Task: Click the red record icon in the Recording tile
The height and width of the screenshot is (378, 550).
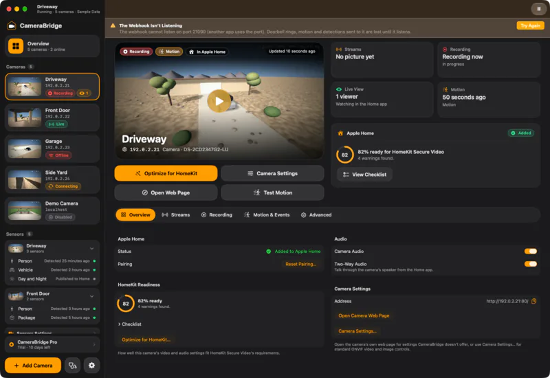Action: 445,49
